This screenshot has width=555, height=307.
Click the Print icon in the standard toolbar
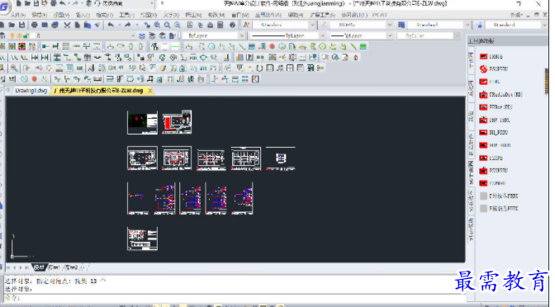(35, 25)
